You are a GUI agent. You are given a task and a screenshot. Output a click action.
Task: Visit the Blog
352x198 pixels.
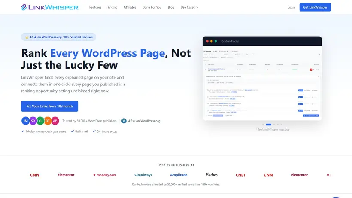[x=171, y=7]
